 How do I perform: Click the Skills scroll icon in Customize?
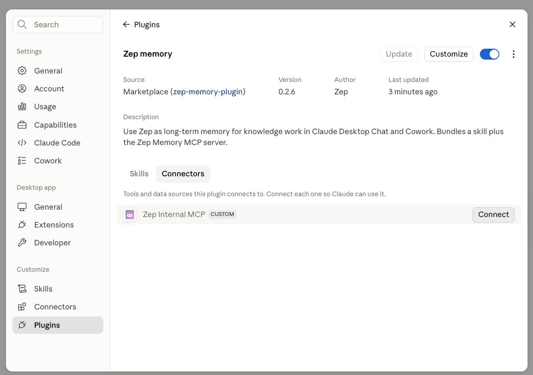pyautogui.click(x=22, y=289)
